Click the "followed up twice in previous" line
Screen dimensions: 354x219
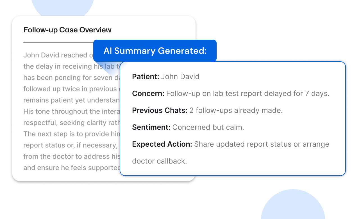(x=70, y=89)
